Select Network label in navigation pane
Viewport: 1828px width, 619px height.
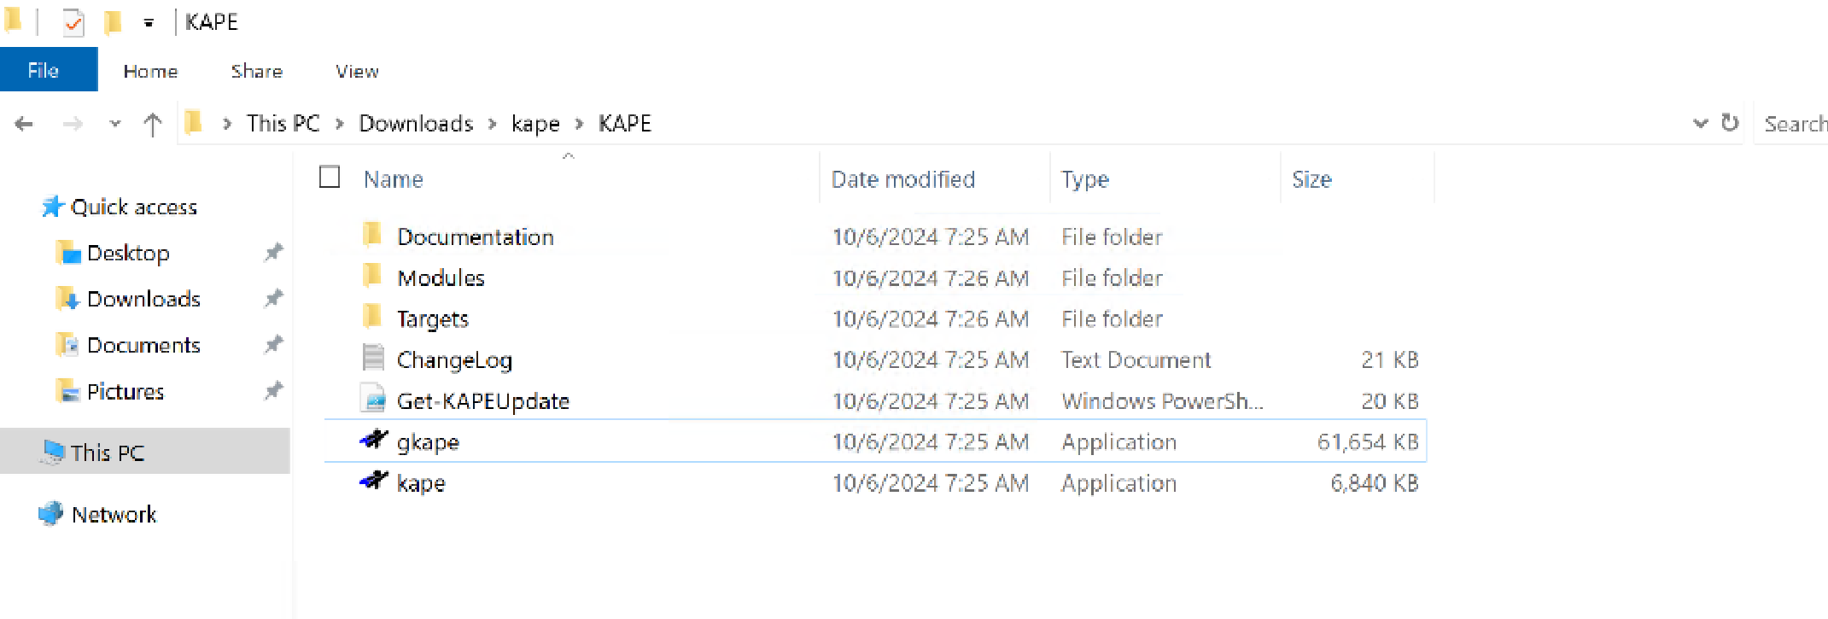(x=114, y=514)
